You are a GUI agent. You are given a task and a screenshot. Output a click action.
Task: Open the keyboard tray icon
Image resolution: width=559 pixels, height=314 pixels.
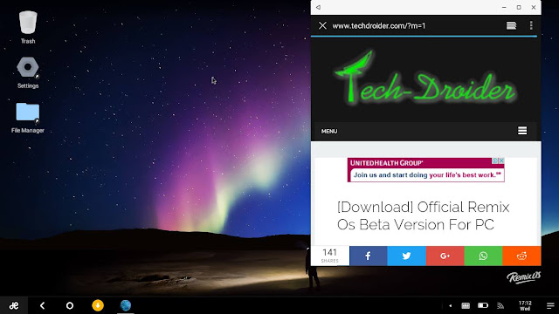point(466,305)
